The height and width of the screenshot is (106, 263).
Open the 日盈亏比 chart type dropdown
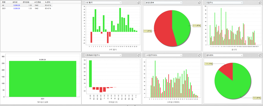[224, 3]
